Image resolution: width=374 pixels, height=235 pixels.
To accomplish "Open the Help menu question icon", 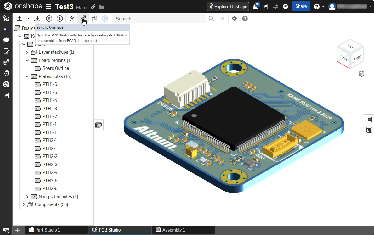I will 317,6.
